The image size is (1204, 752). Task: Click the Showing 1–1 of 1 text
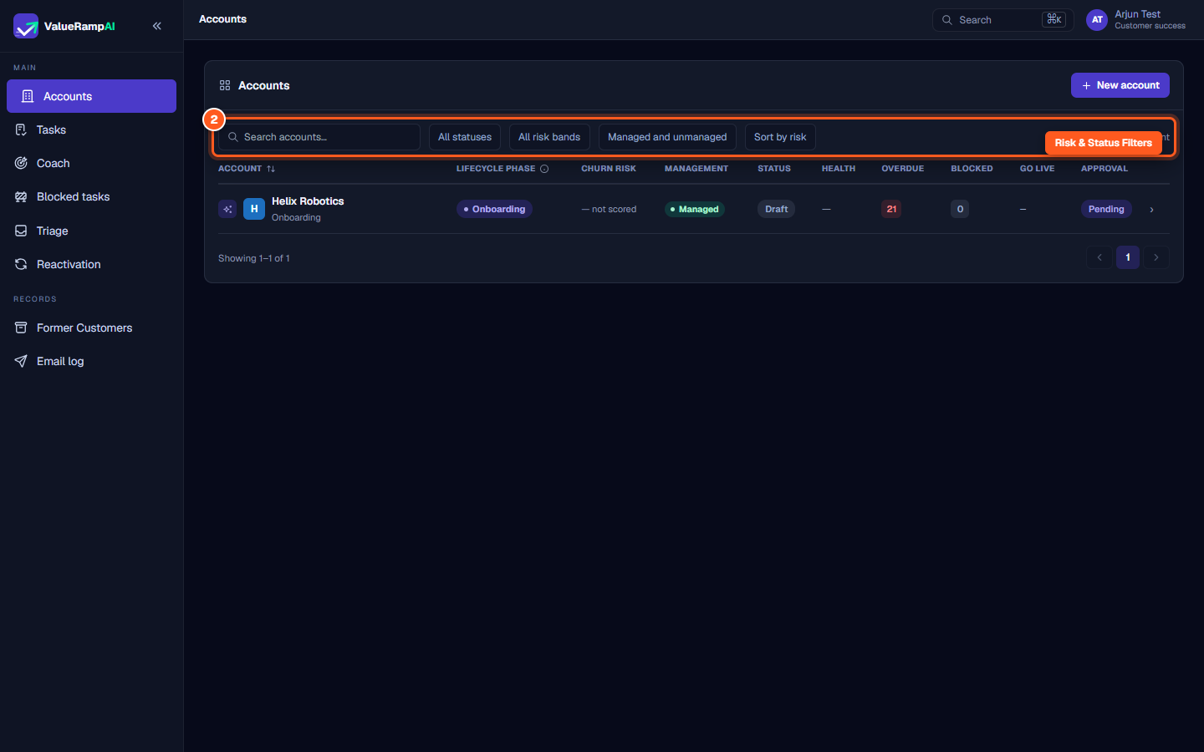[x=254, y=258]
